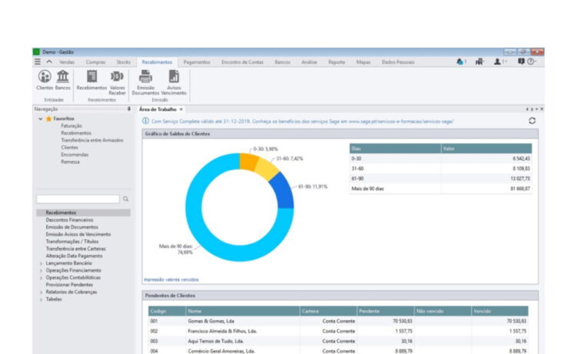The width and height of the screenshot is (577, 354).
Task: Click the Impressão valores vencidos link
Action: click(171, 279)
